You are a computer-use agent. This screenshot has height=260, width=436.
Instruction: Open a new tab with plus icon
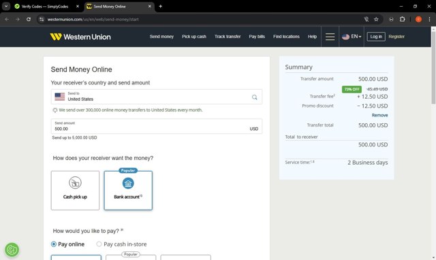click(161, 6)
